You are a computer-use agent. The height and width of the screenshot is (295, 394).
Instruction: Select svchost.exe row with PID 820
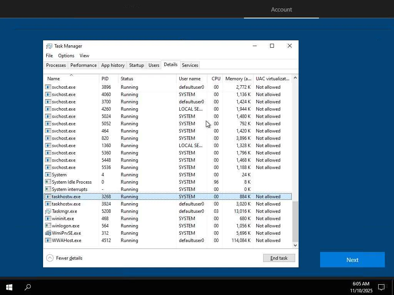(168, 138)
